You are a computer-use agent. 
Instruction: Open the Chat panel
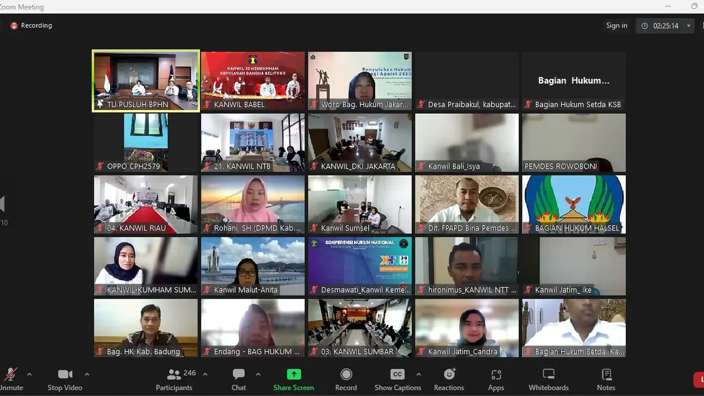click(239, 380)
